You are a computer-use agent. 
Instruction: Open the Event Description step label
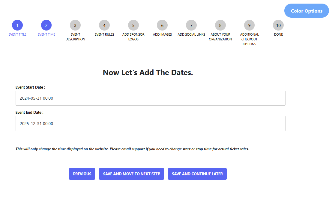tap(75, 37)
